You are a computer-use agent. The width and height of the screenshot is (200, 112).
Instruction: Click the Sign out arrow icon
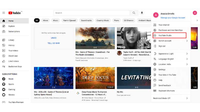pyautogui.click(x=155, y=46)
